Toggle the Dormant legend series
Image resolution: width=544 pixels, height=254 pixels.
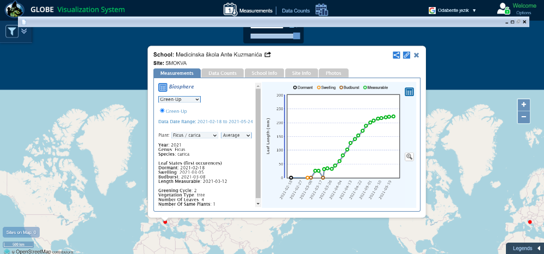[303, 87]
